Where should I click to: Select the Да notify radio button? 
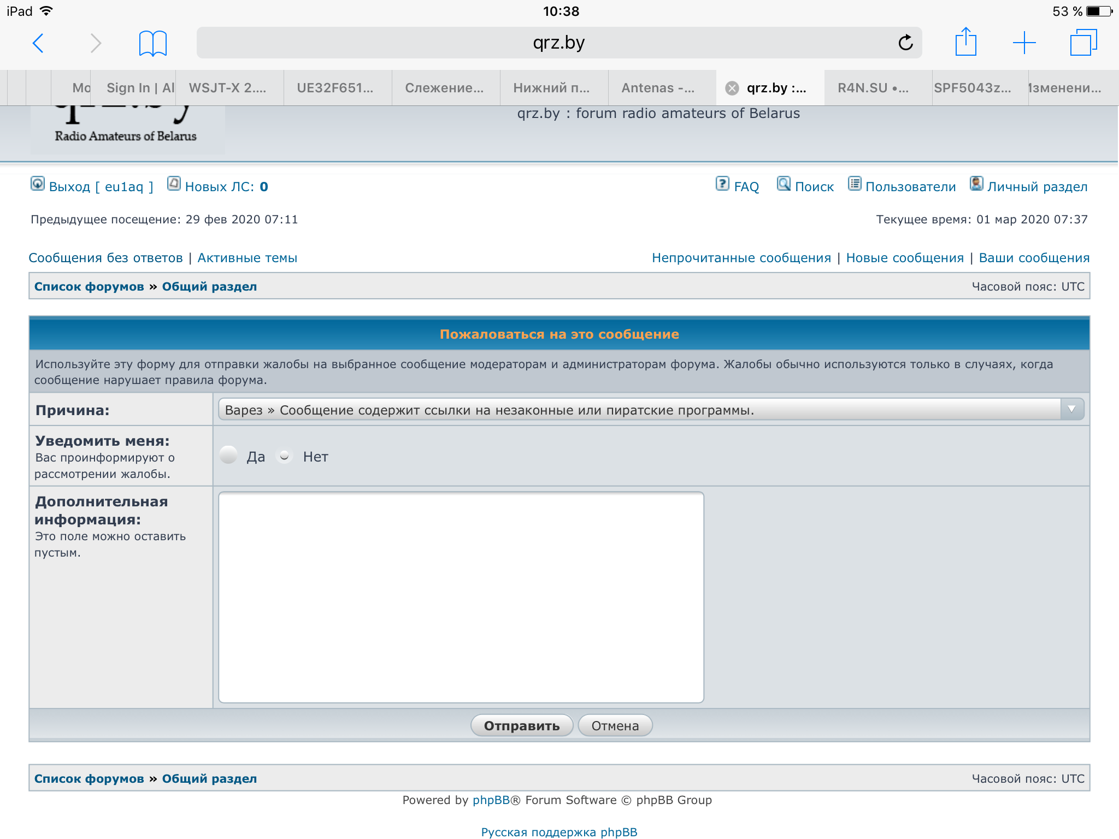(x=228, y=455)
